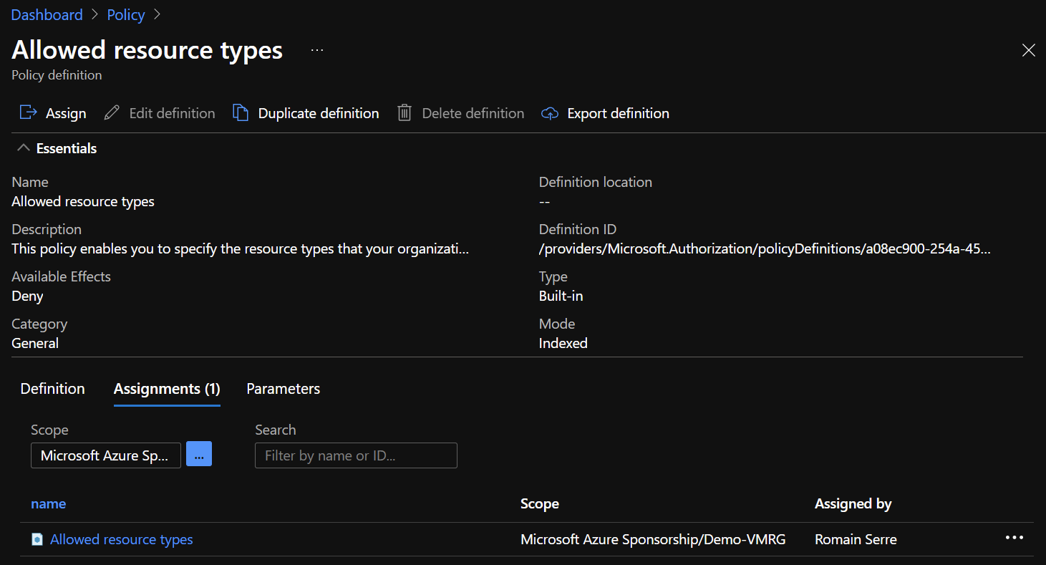Viewport: 1046px width, 565px height.
Task: Click the Assign label
Action: point(66,113)
